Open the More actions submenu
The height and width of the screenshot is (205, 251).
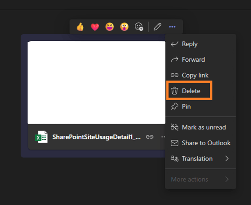tap(200, 179)
